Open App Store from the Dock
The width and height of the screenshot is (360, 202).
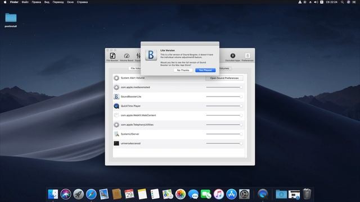[231, 194]
